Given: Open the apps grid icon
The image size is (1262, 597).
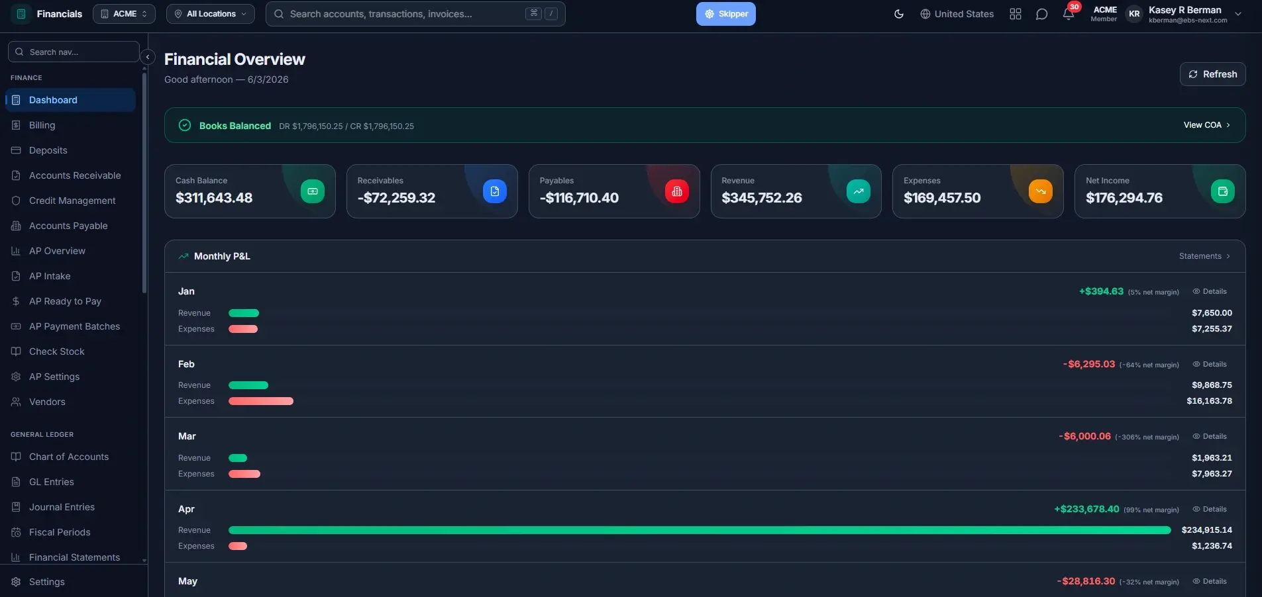Looking at the screenshot, I should (x=1016, y=14).
